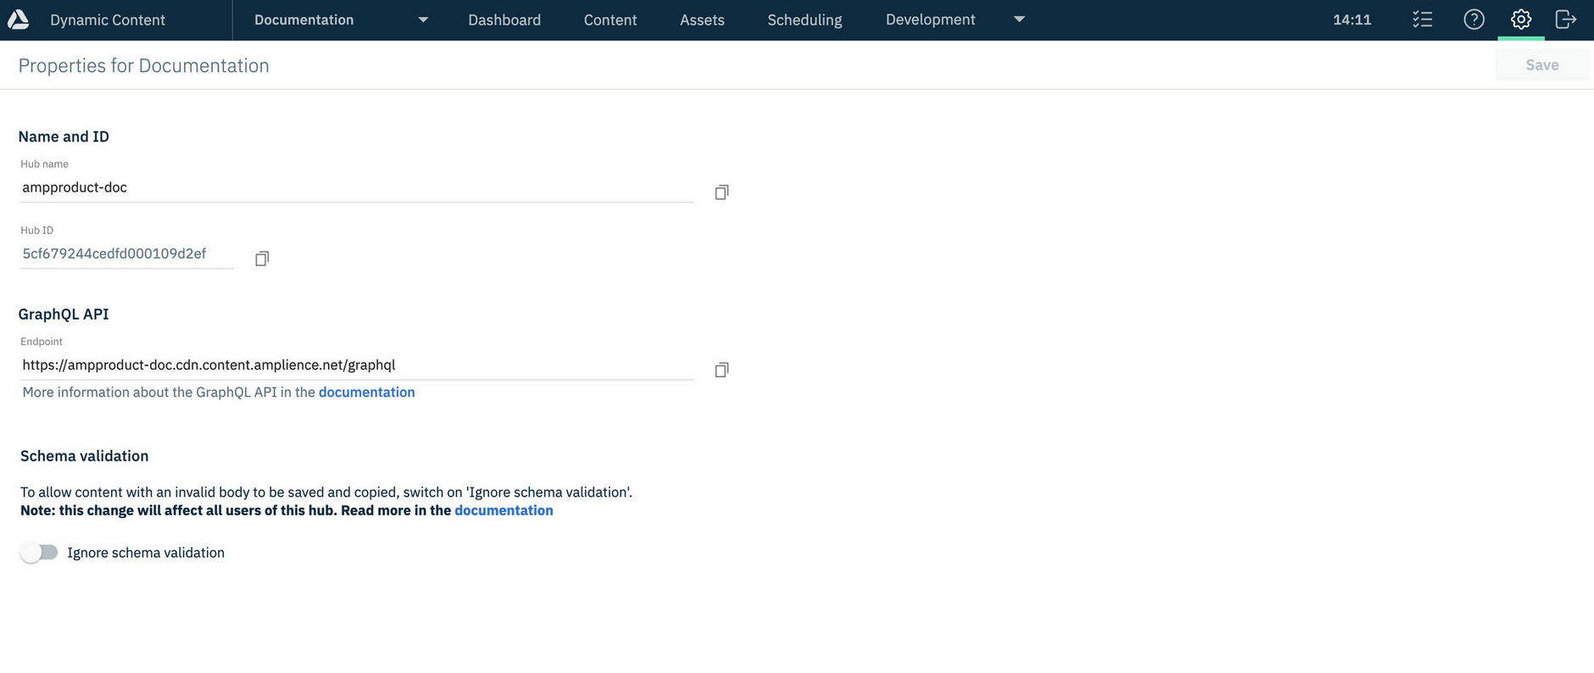Open schema validation documentation link
The width and height of the screenshot is (1594, 673).
click(x=504, y=510)
